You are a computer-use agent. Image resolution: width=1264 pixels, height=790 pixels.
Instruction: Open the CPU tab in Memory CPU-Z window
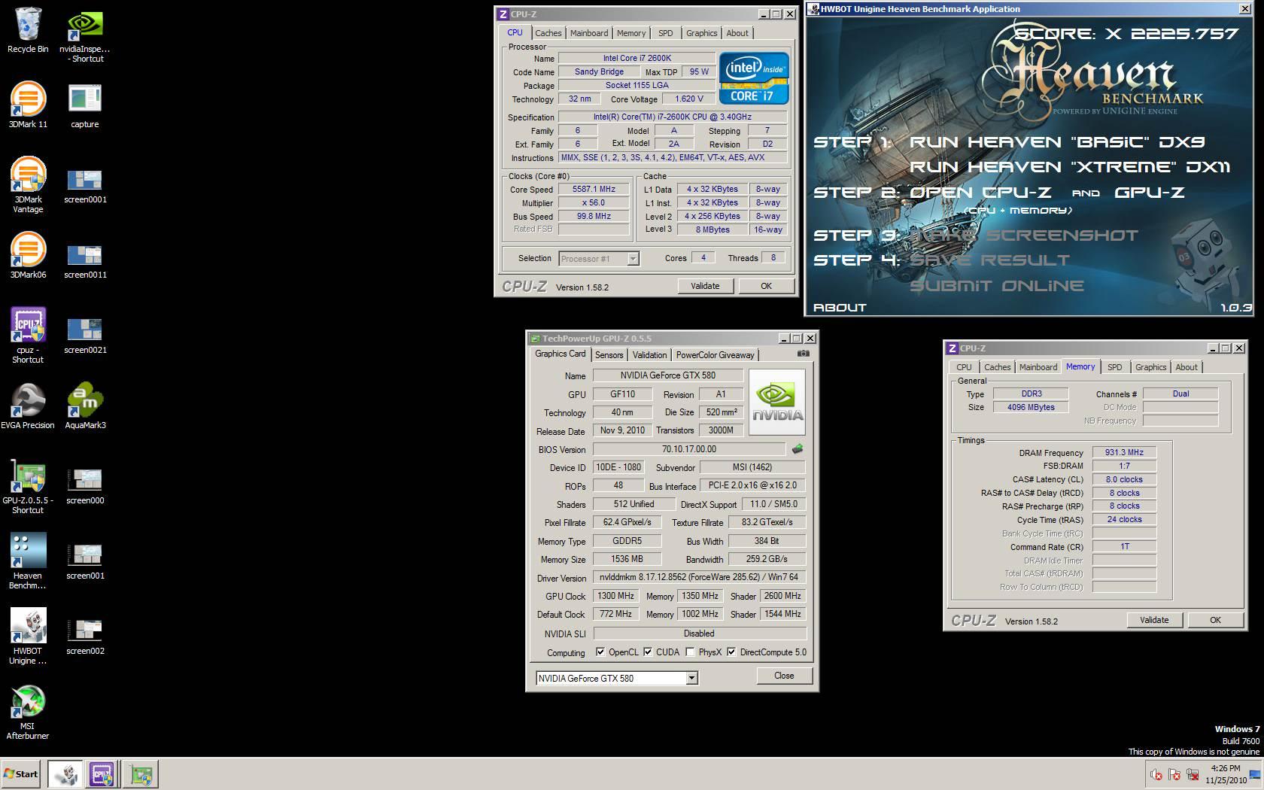[964, 367]
